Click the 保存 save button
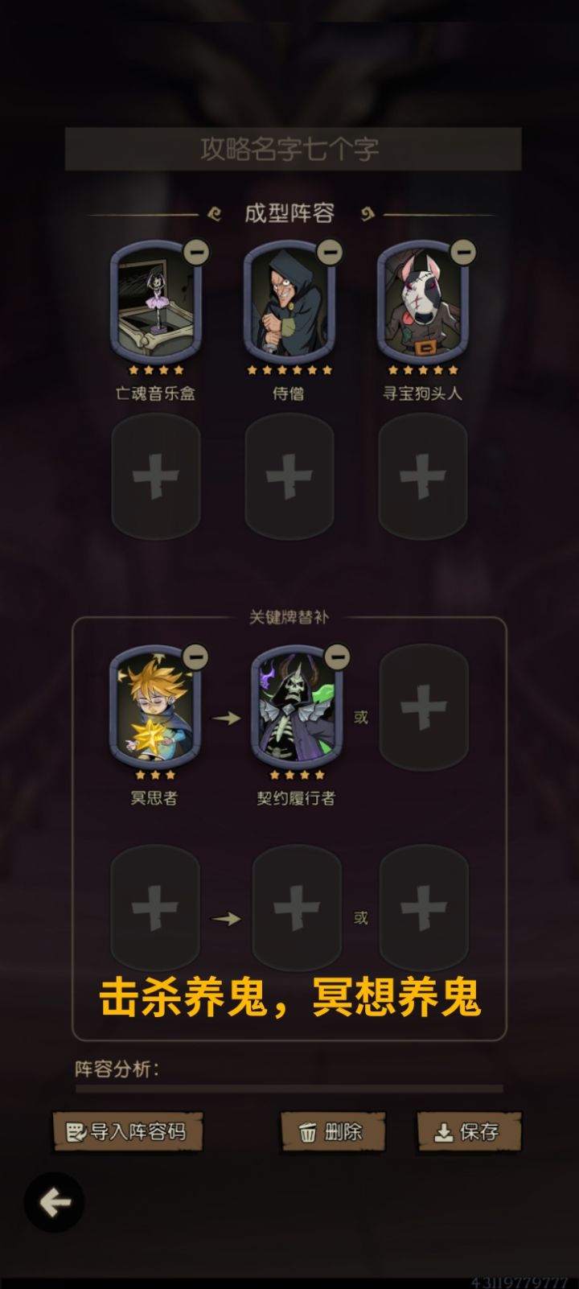 coord(469,1132)
